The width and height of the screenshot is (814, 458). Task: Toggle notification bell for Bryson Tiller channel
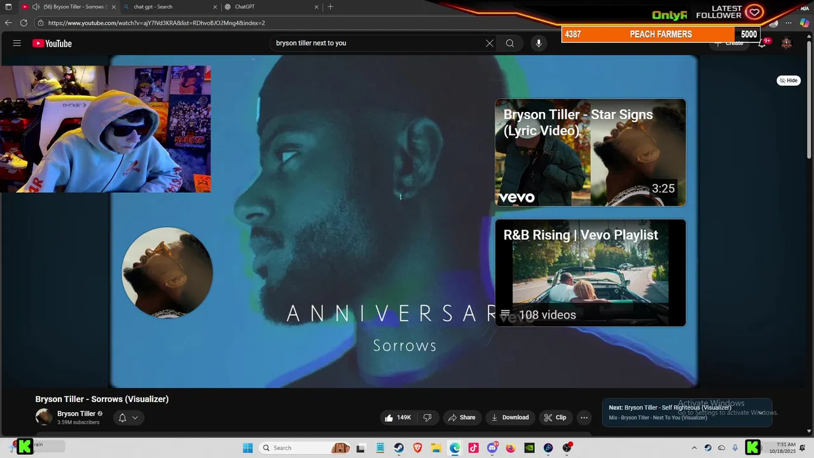click(x=128, y=418)
